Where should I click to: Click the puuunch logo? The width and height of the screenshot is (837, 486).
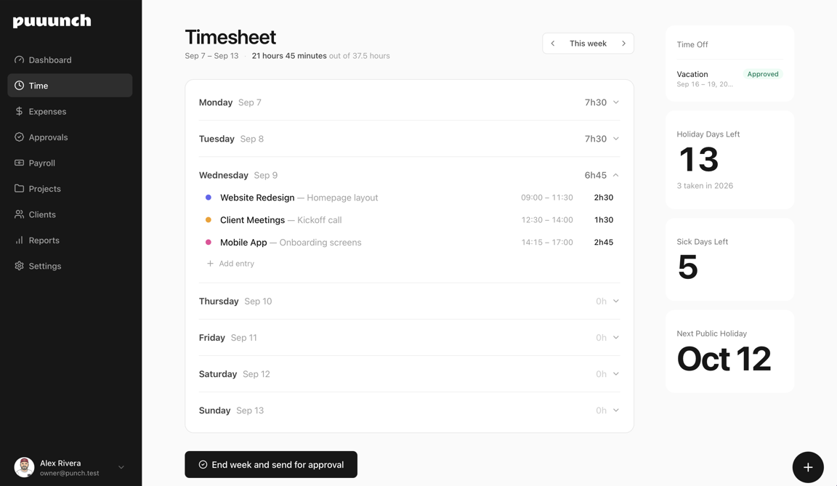point(52,21)
